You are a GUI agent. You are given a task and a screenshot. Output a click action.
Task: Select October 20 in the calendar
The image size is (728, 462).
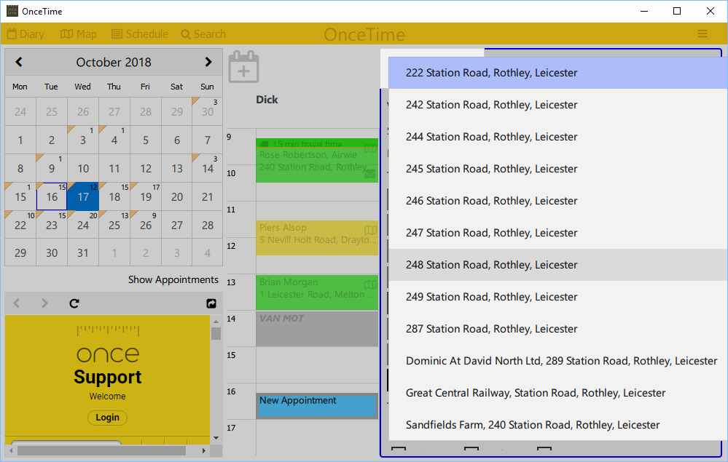click(x=177, y=196)
